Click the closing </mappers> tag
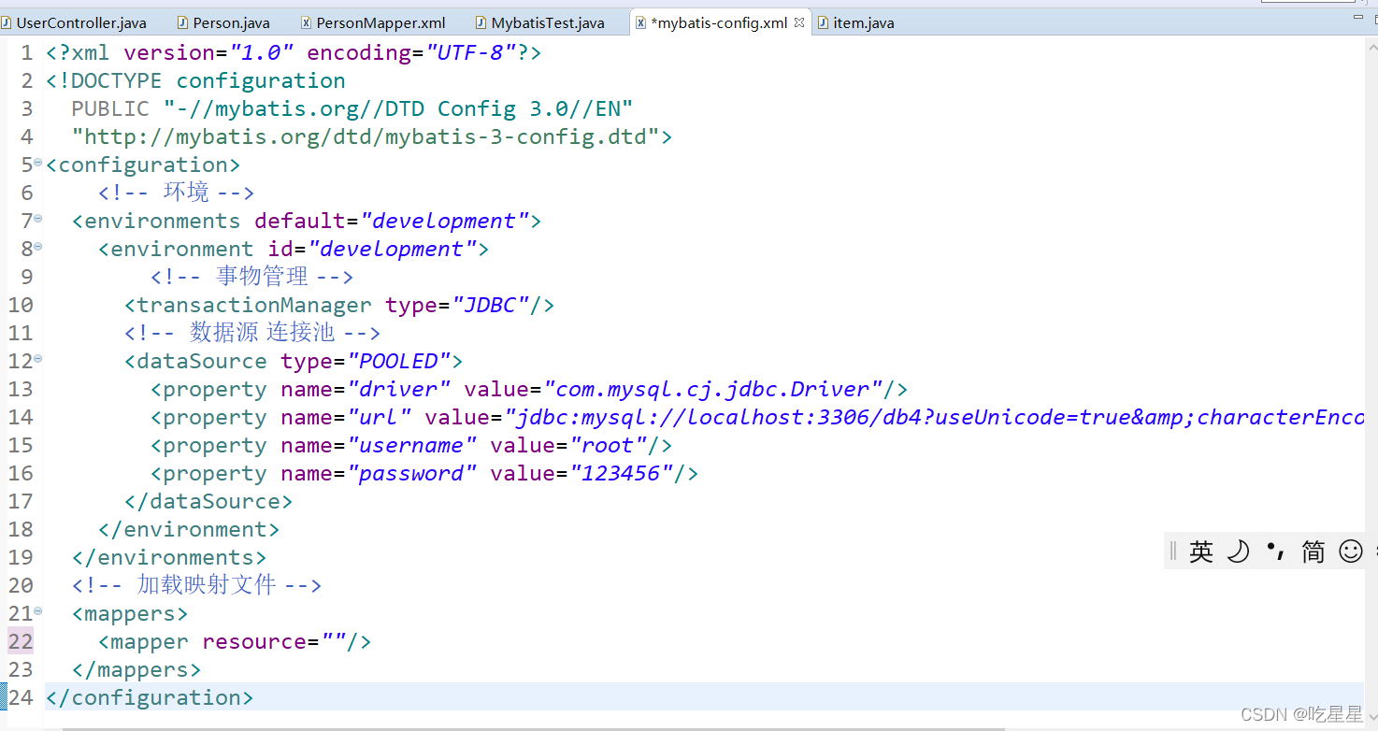This screenshot has width=1378, height=731. tap(136, 669)
